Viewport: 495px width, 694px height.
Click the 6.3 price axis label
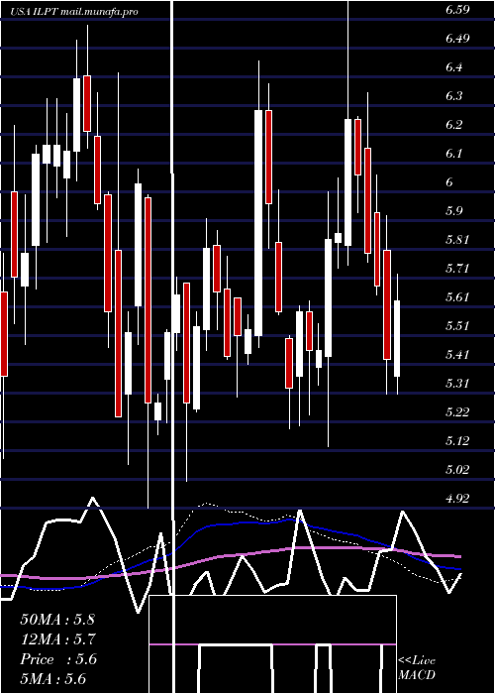pos(454,96)
